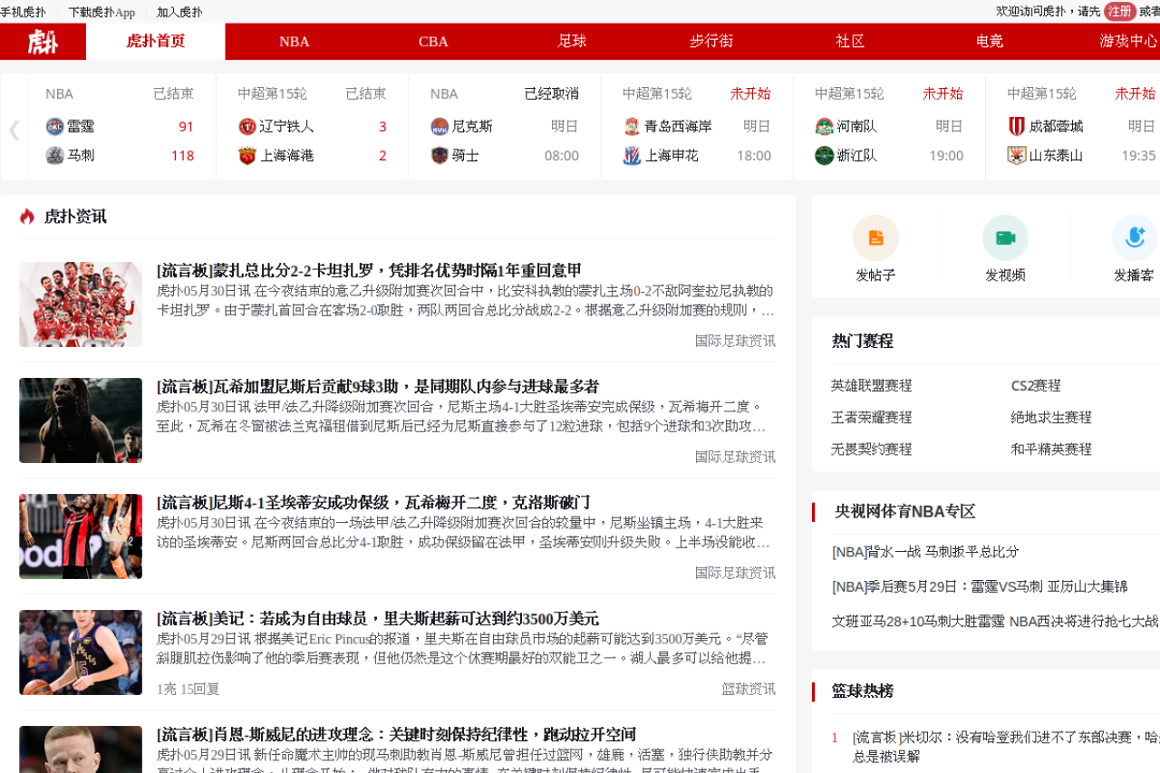Open the 肖恩-斯威尼的进攻理念 headline
Image resolution: width=1160 pixels, height=773 pixels.
point(396,735)
